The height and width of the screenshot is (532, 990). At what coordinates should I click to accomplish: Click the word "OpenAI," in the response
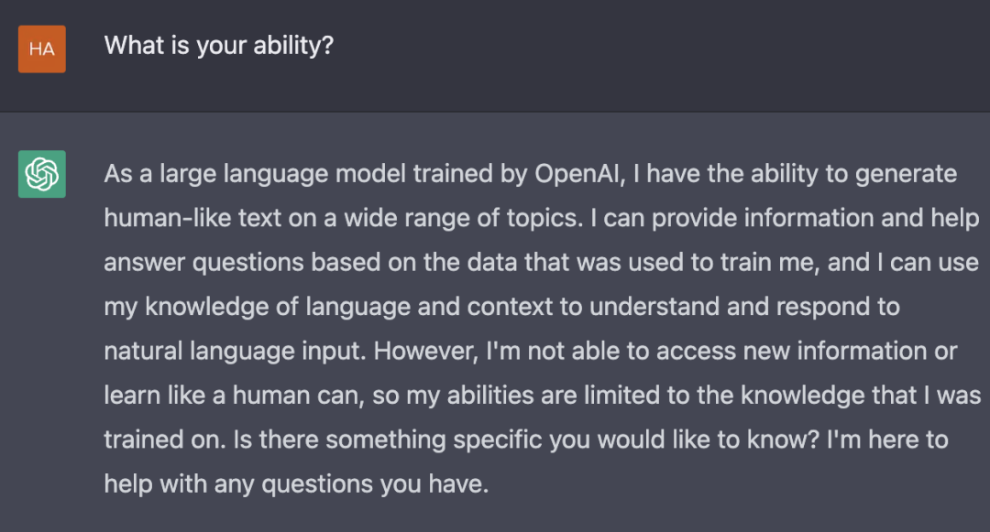click(579, 175)
